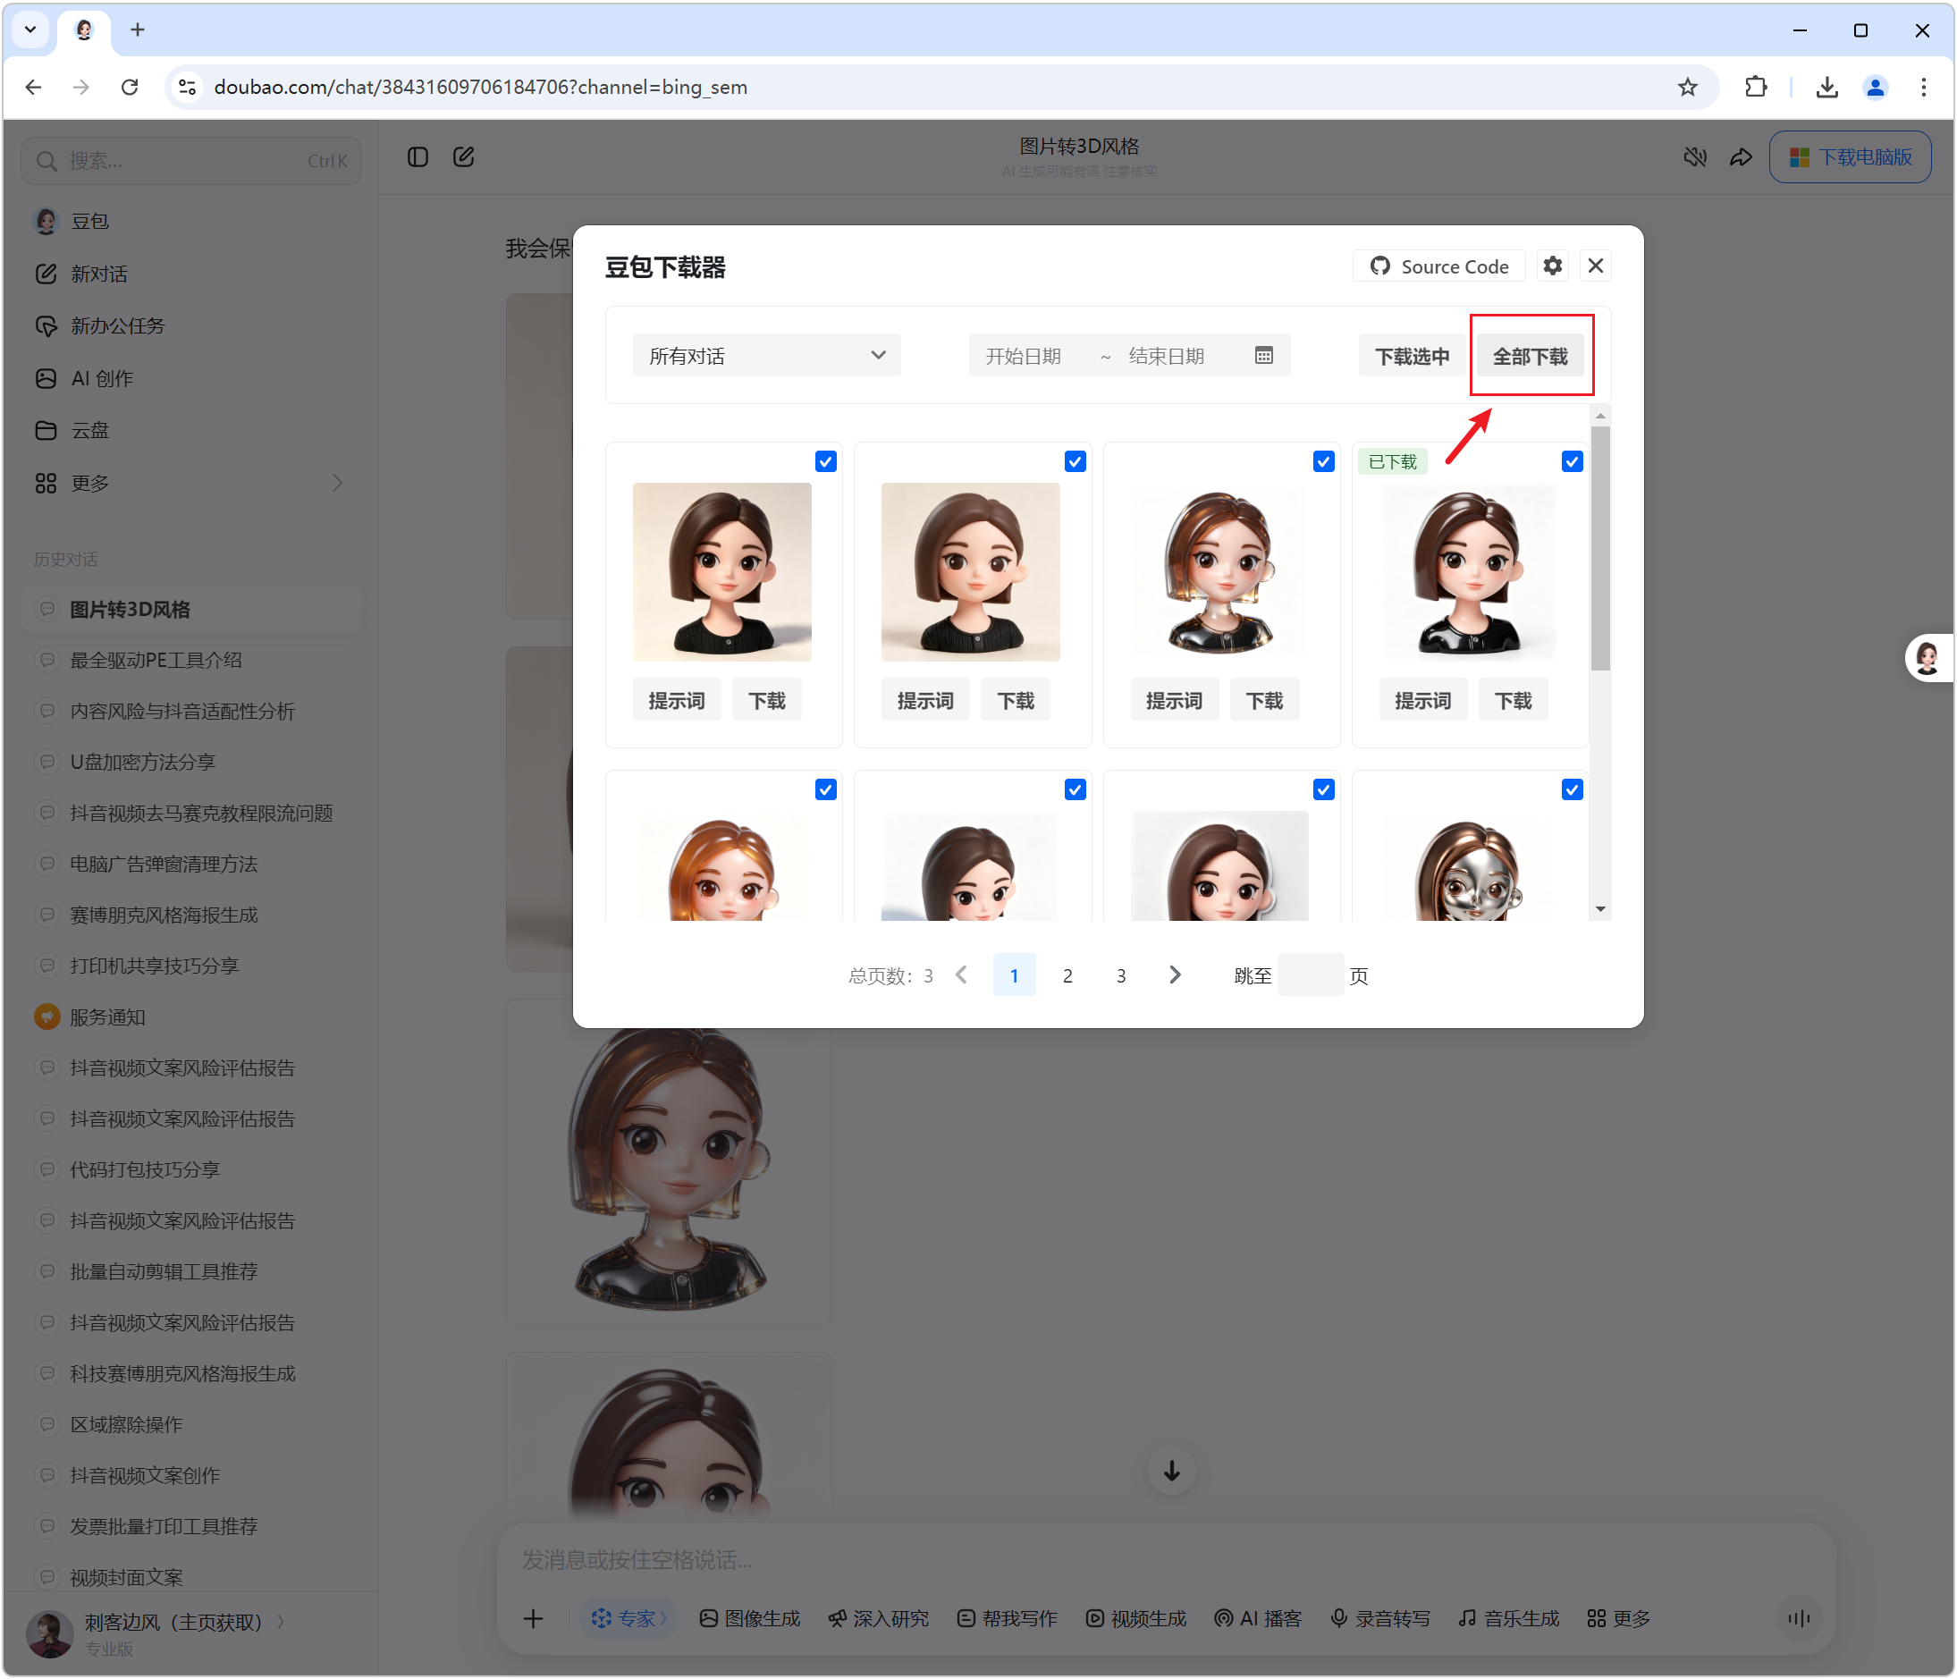The height and width of the screenshot is (1679, 1957).
Task: Click the 结束日期 field
Action: [1166, 356]
